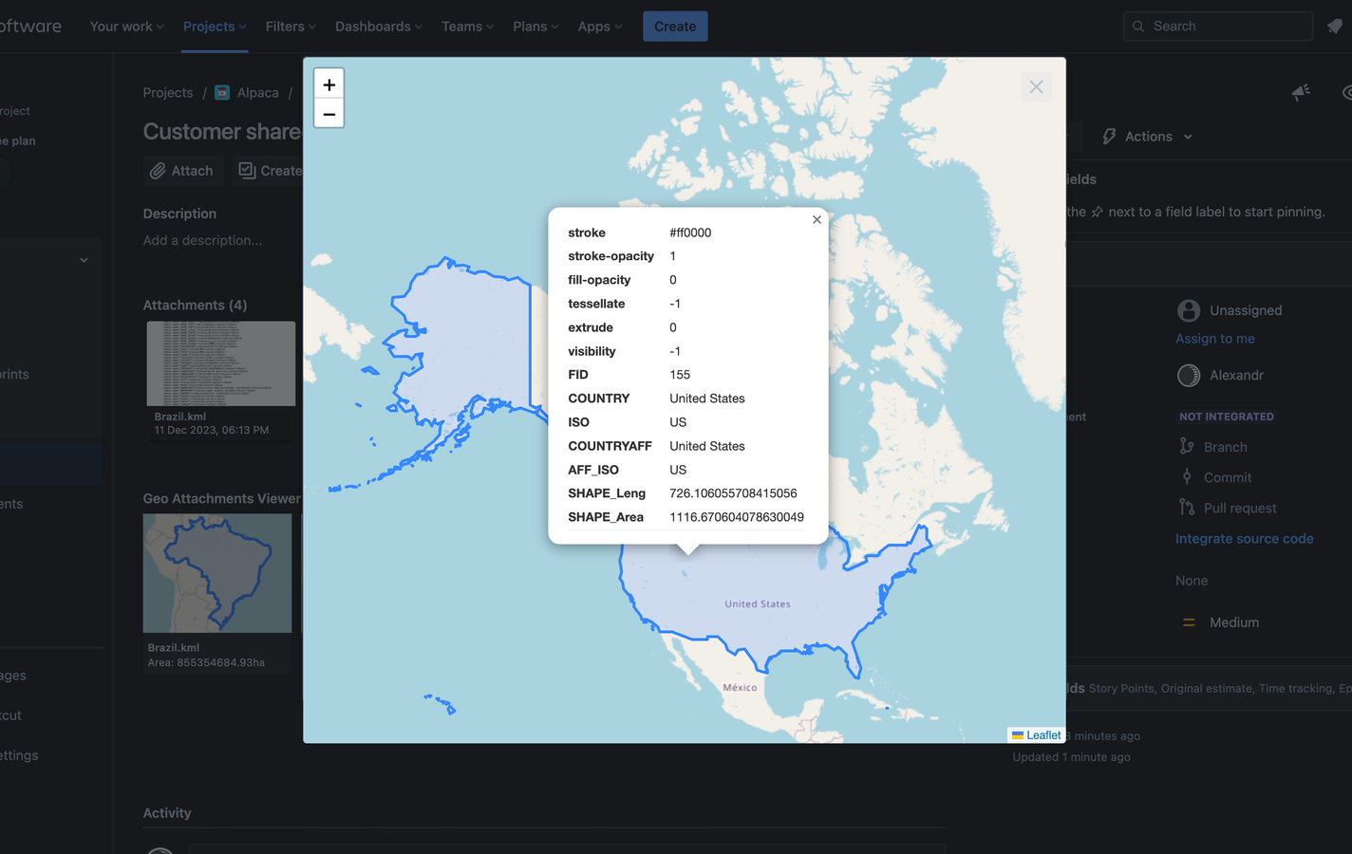Open the Filters dropdown
The image size is (1352, 854).
291,27
